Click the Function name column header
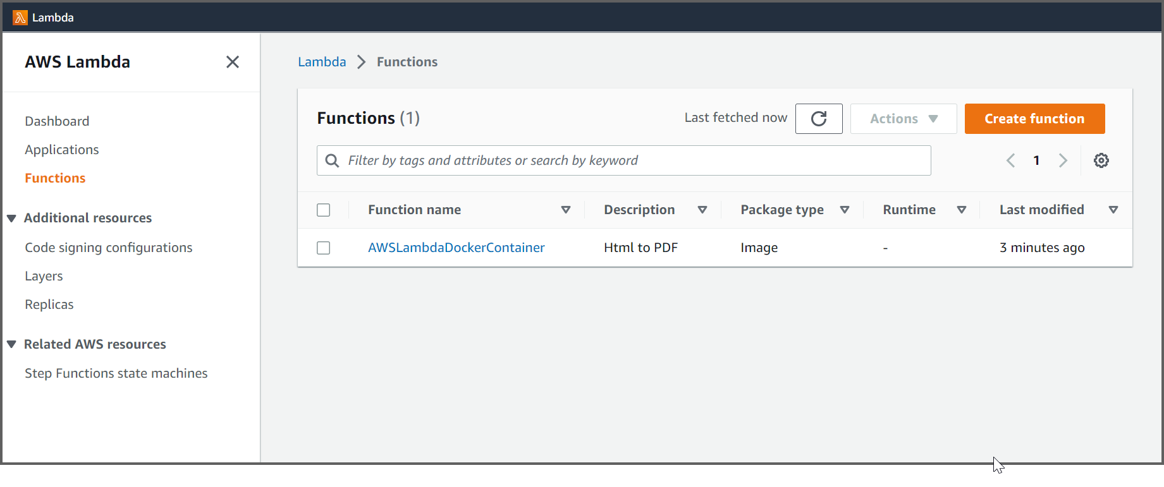The image size is (1164, 487). pos(415,210)
